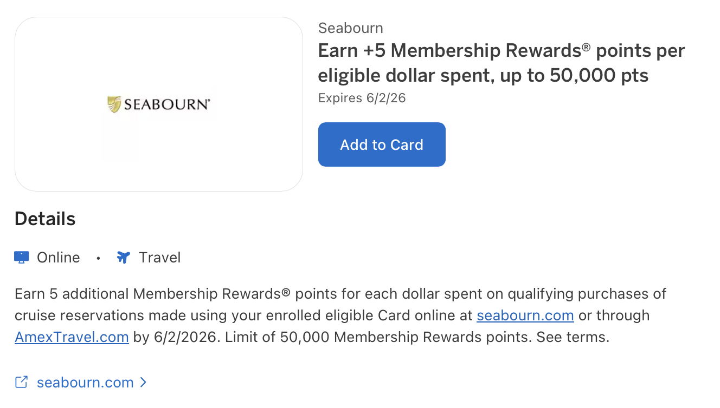Viewport: 720px width, 408px height.
Task: Click the monitor Online category icon
Action: (x=21, y=257)
